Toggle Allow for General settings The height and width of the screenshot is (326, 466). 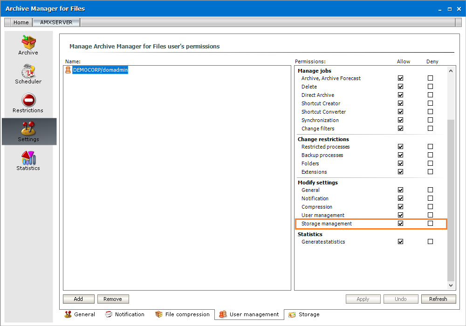401,190
